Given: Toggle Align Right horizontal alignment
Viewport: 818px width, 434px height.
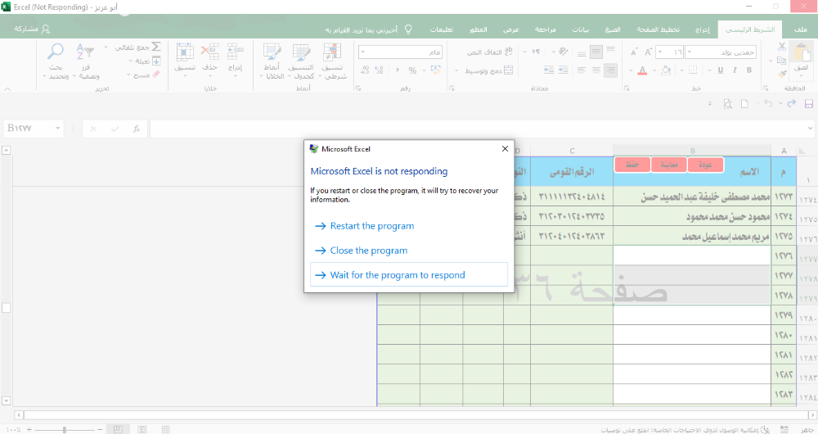Looking at the screenshot, I should point(610,70).
